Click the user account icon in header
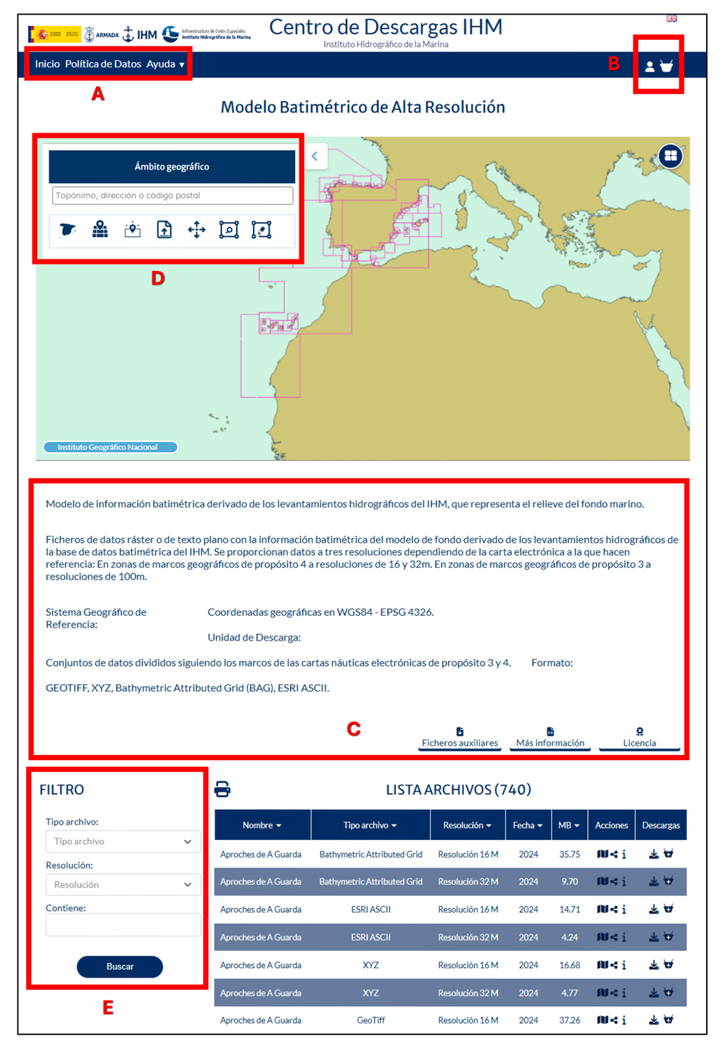725x1050 pixels. (x=650, y=67)
